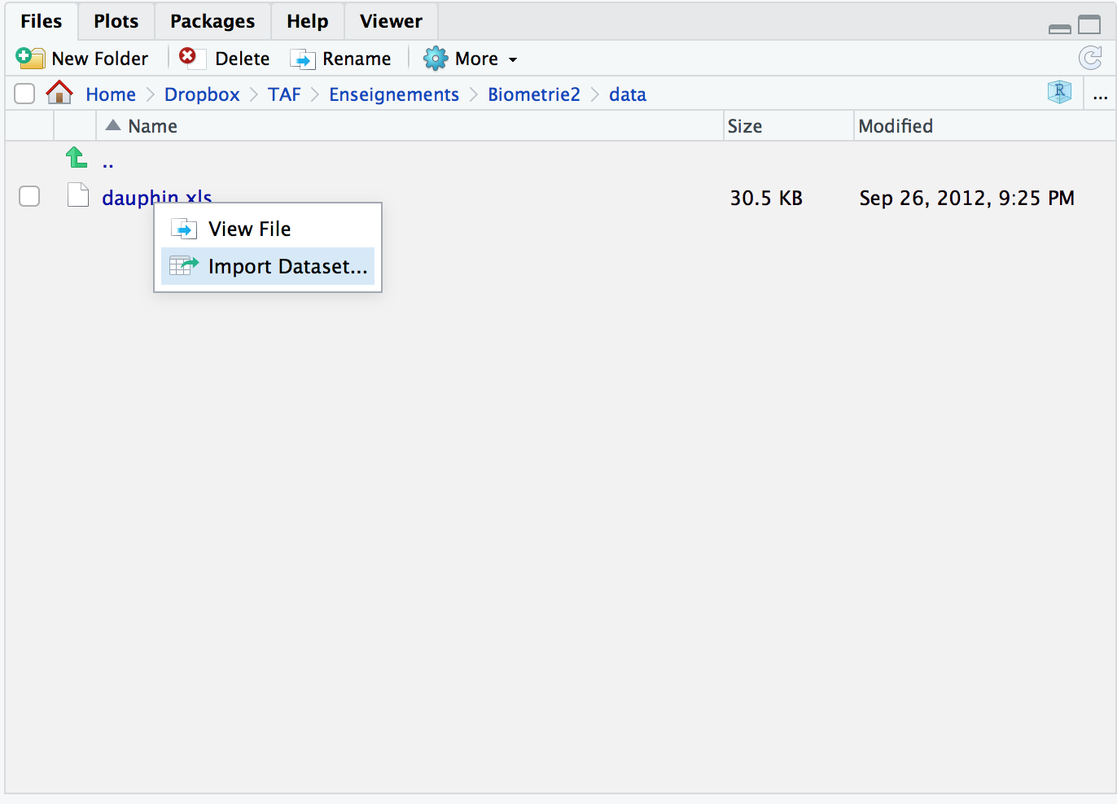Toggle the select-all files checkbox
The height and width of the screenshot is (804, 1117).
[x=24, y=94]
